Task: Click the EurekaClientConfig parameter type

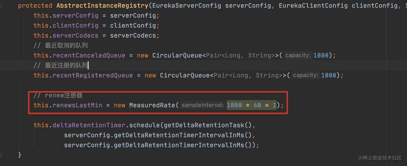Action: (313, 5)
